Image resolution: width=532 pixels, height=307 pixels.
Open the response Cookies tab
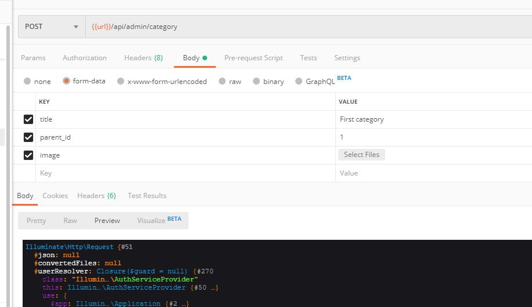55,196
